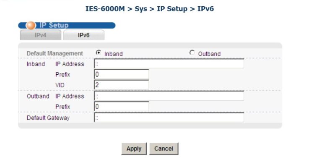Focus the Outband IP Address field
322x162 pixels.
[169, 96]
